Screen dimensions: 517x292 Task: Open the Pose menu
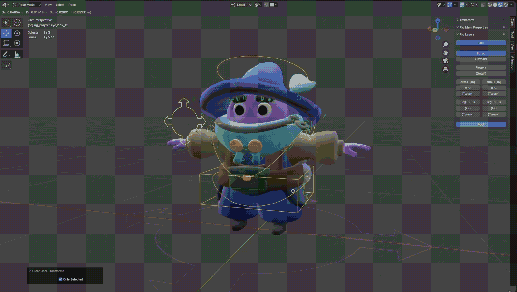[x=72, y=5]
